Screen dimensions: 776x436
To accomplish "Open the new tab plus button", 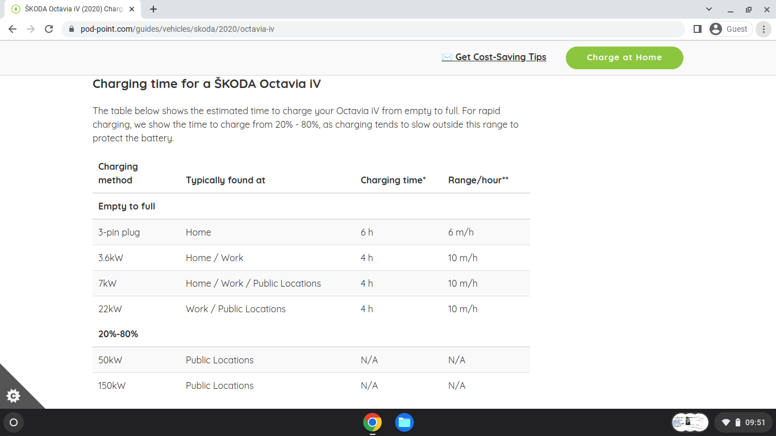I will 153,9.
